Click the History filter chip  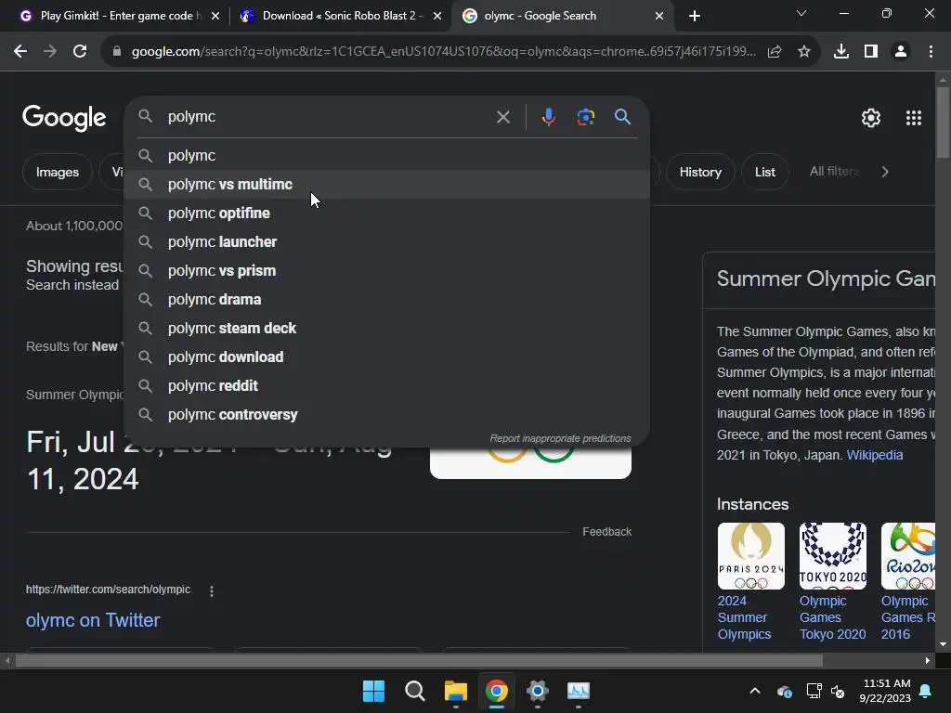[x=700, y=172]
